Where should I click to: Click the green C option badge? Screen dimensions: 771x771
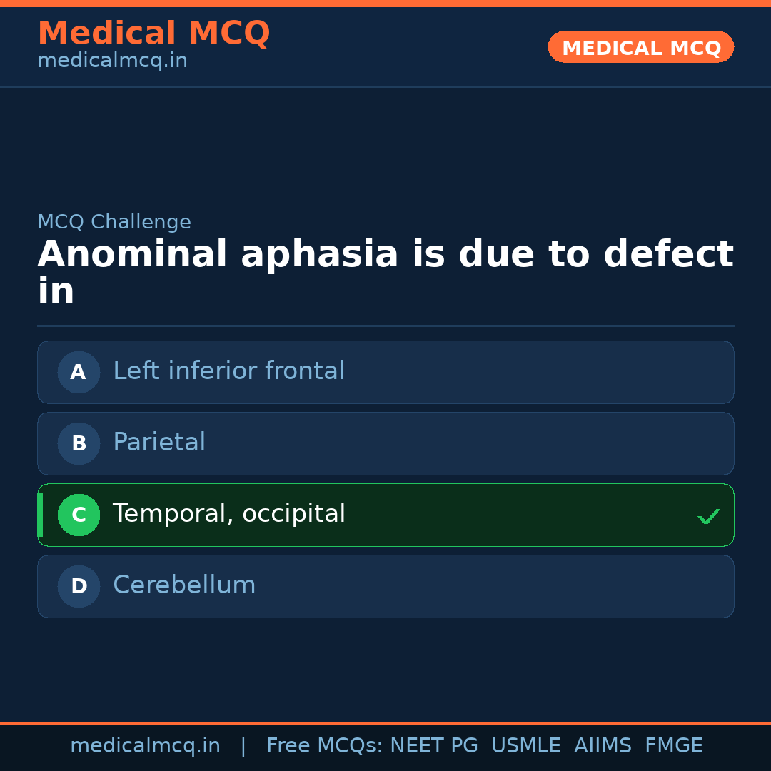[79, 515]
